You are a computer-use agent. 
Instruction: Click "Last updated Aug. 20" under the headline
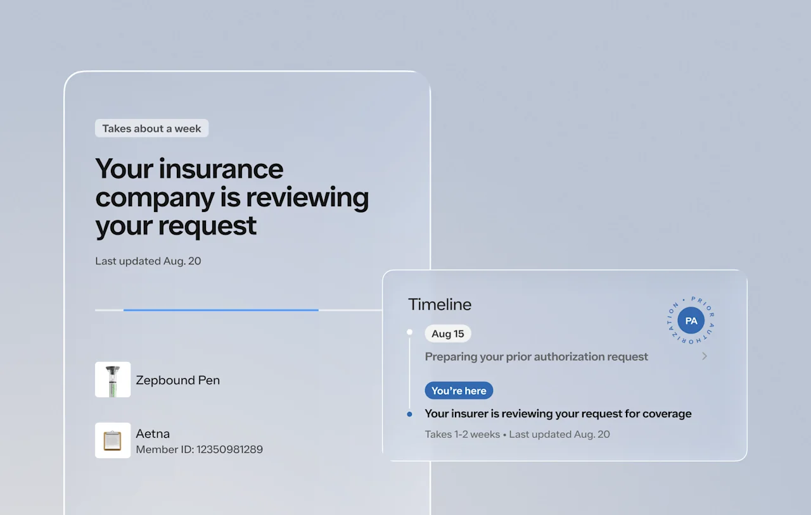[148, 261]
